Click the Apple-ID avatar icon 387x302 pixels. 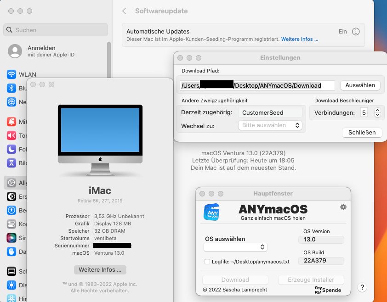15,51
